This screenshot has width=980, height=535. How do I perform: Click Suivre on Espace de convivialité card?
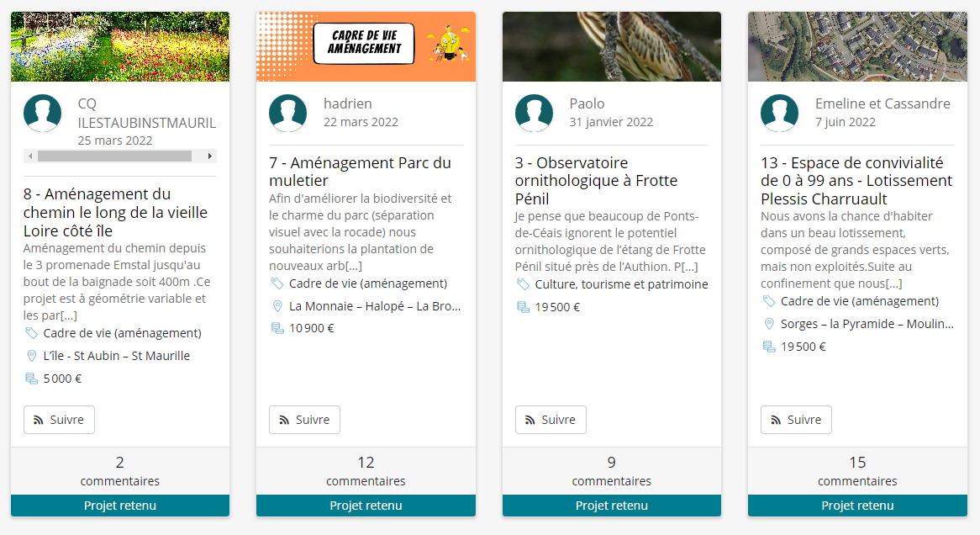pyautogui.click(x=796, y=420)
